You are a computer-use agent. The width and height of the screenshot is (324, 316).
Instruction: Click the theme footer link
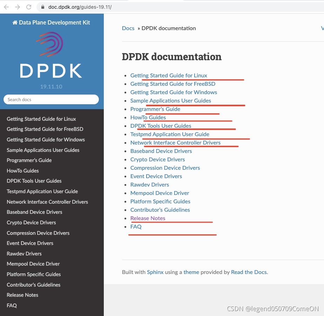click(191, 272)
